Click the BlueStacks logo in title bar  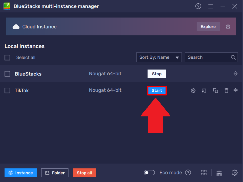7,6
